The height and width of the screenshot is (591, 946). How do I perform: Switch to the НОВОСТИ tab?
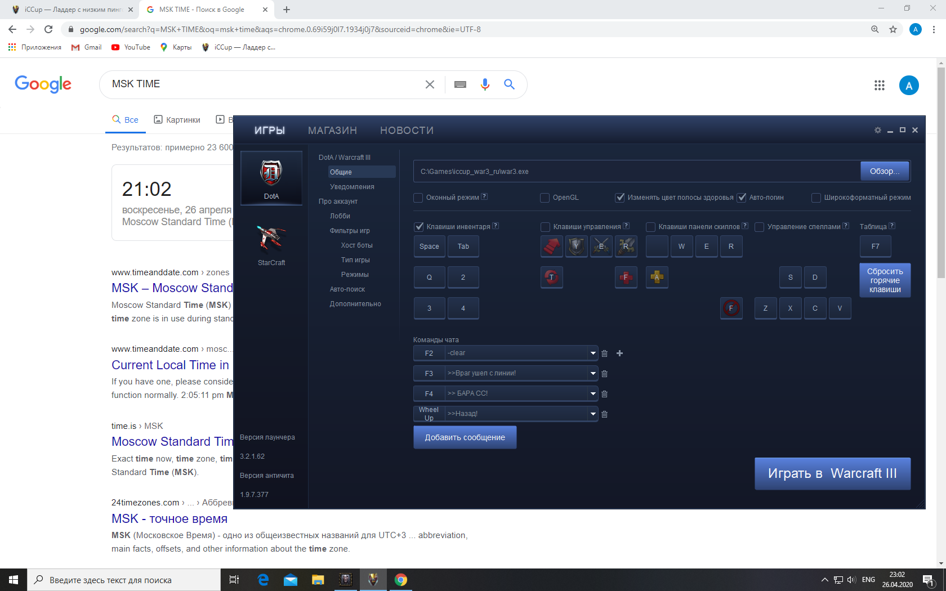[x=407, y=131]
